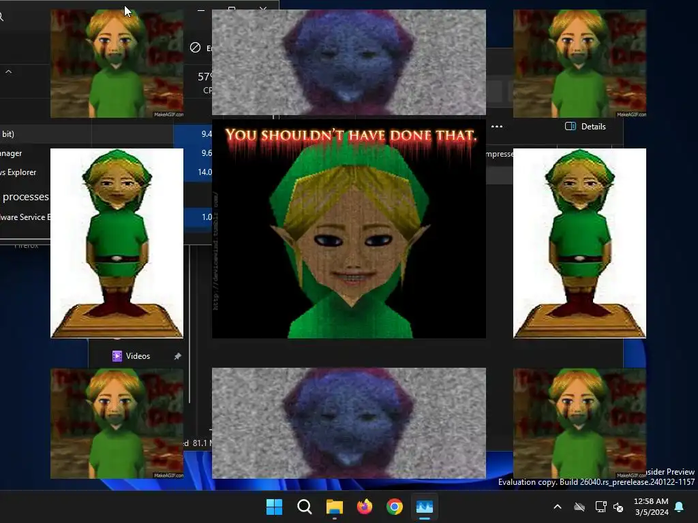
Task: Click the top static-noise blue face image
Action: [349, 62]
